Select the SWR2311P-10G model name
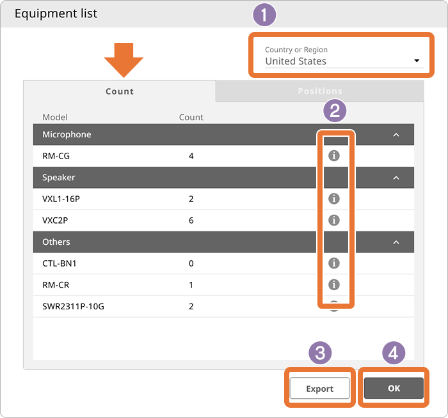The image size is (448, 418). (73, 306)
